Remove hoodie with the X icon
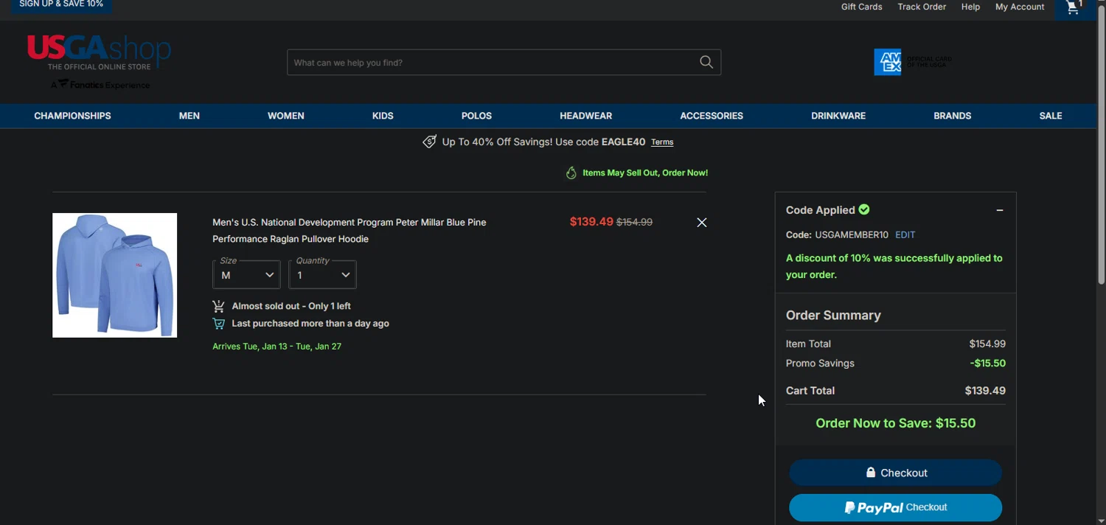 pyautogui.click(x=702, y=223)
